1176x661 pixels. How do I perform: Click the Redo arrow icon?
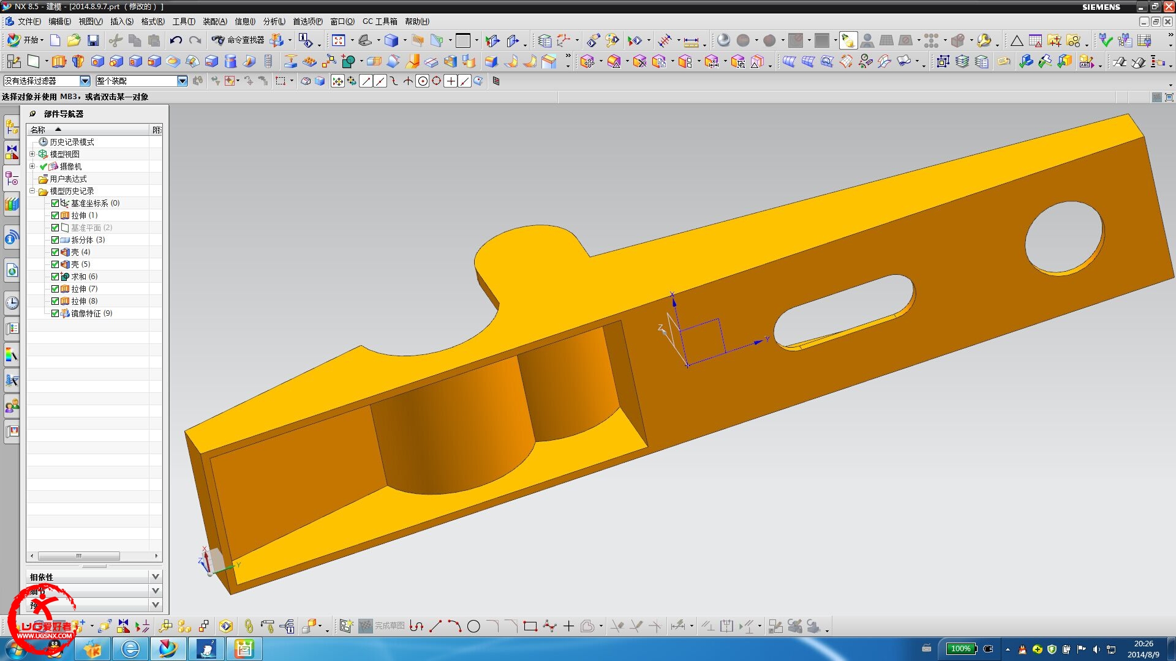point(195,40)
